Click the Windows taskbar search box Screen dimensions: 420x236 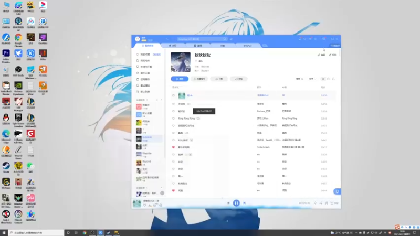36,233
